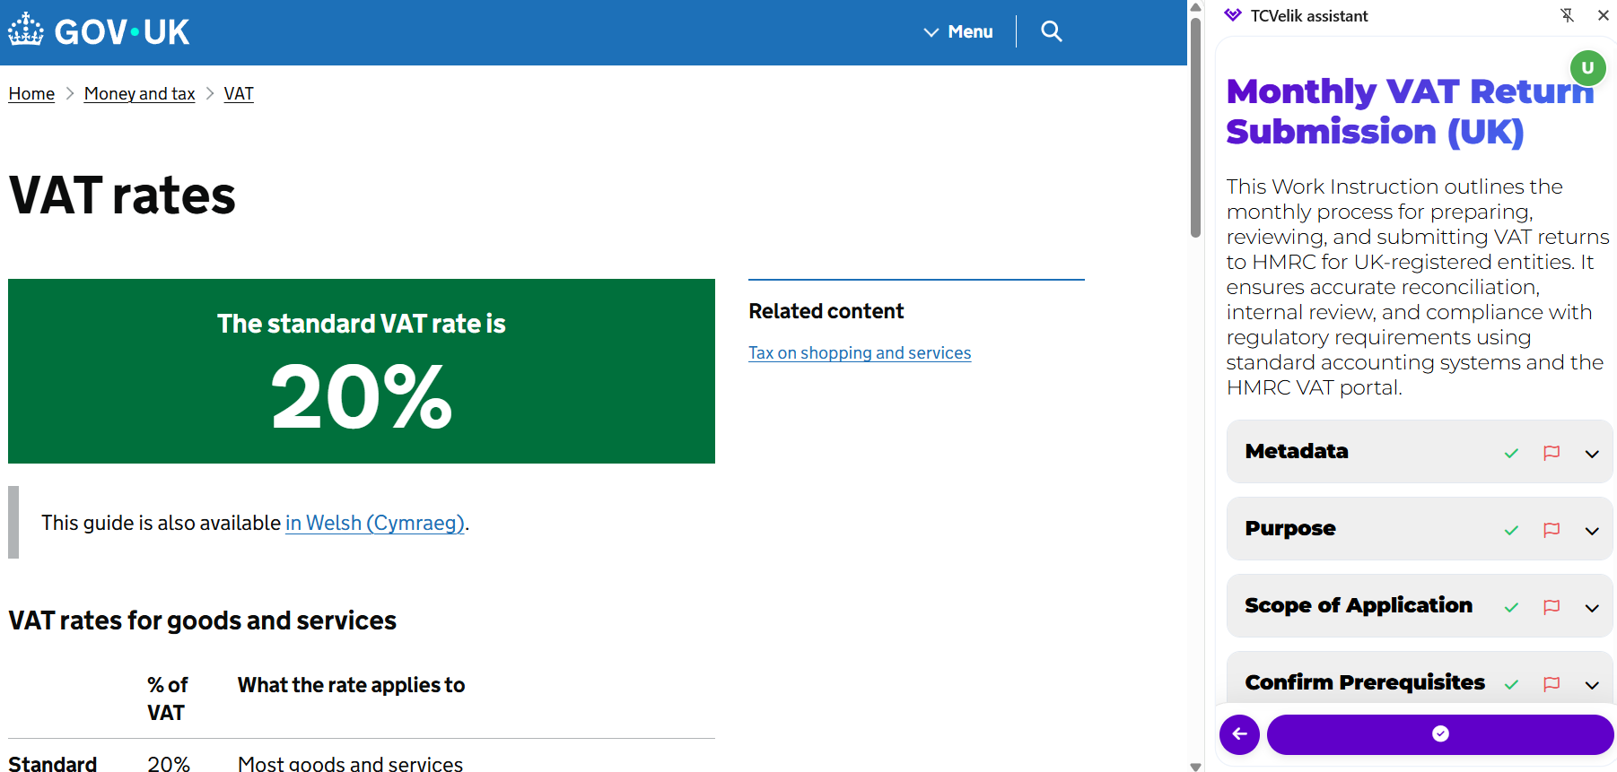Flag the Purpose section
Image resolution: width=1617 pixels, height=772 pixels.
pyautogui.click(x=1551, y=530)
